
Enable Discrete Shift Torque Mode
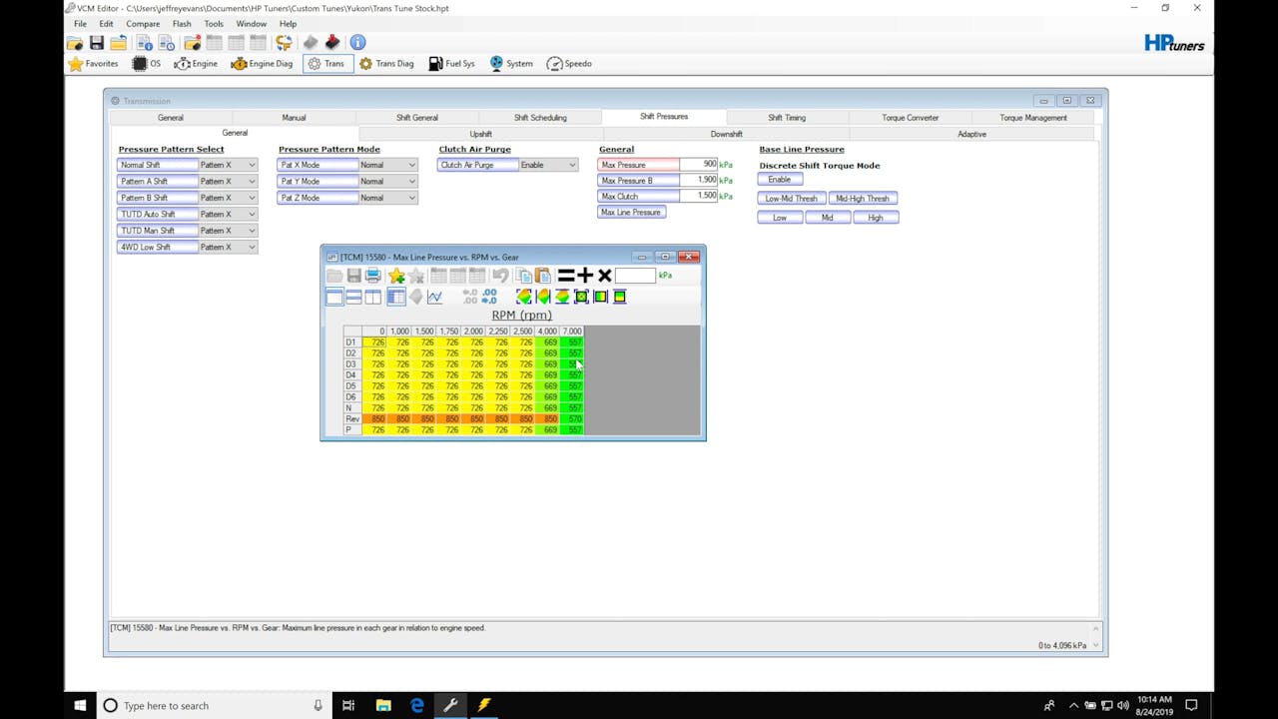click(779, 179)
